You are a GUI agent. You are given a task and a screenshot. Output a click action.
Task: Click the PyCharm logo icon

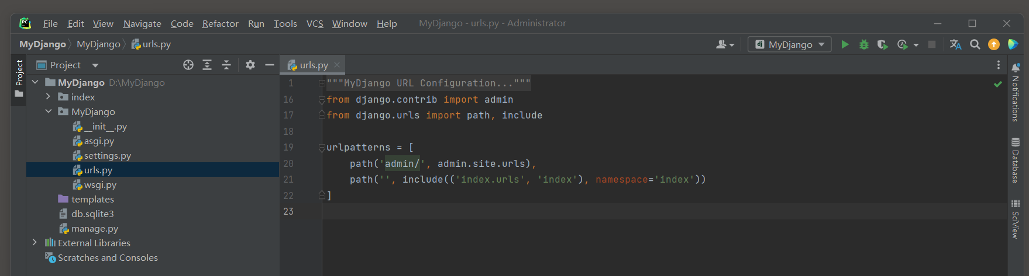pyautogui.click(x=25, y=23)
